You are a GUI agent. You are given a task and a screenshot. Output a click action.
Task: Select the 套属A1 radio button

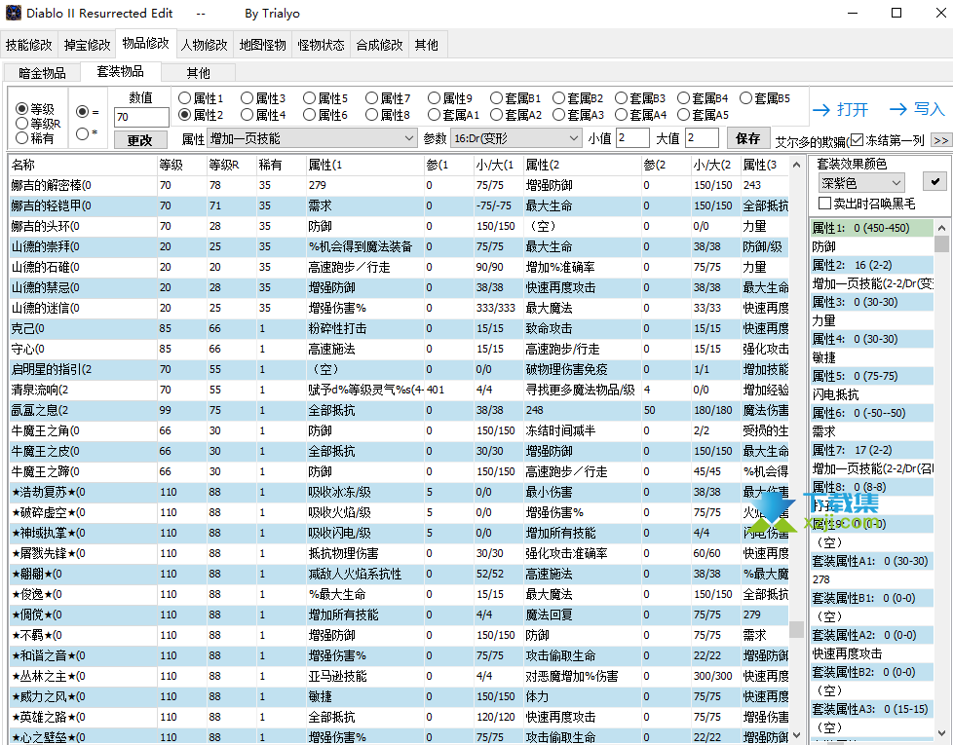pos(434,115)
